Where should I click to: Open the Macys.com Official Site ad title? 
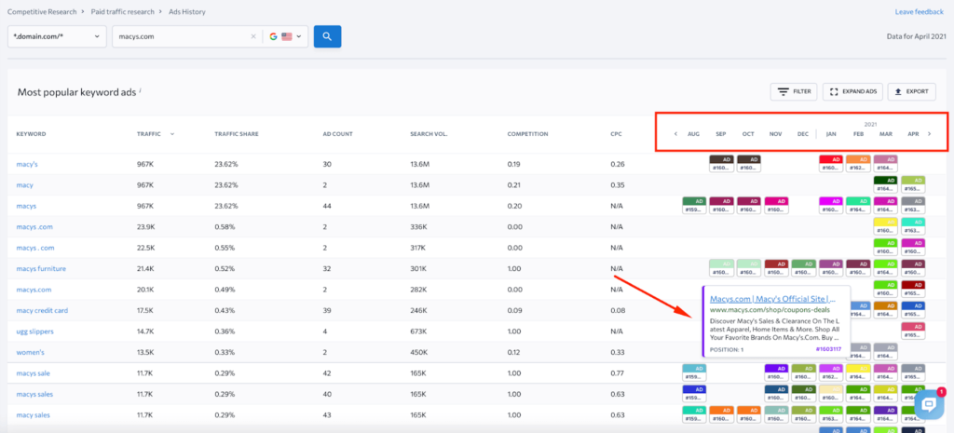(772, 299)
